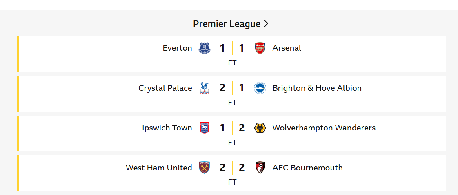Click the Crystal Palace eagle crest
458x195 pixels.
205,88
